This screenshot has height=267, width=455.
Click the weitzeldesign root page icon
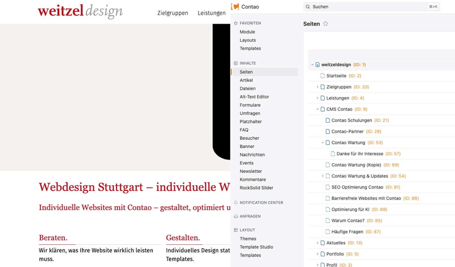317,65
